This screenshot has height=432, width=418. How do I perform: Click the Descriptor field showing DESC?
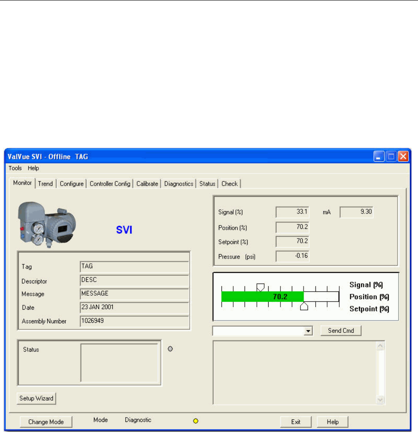point(135,280)
